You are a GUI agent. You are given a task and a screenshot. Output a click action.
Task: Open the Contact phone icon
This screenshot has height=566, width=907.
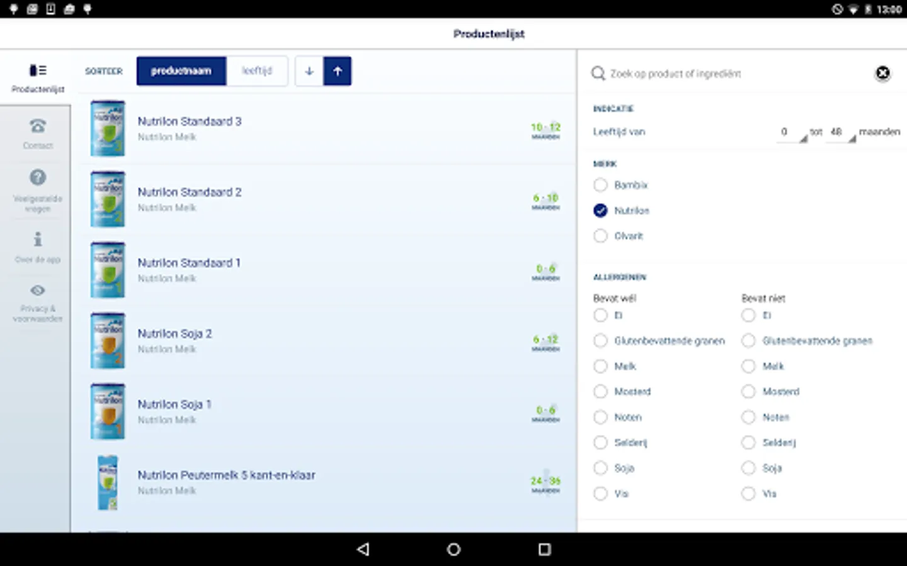(x=38, y=126)
